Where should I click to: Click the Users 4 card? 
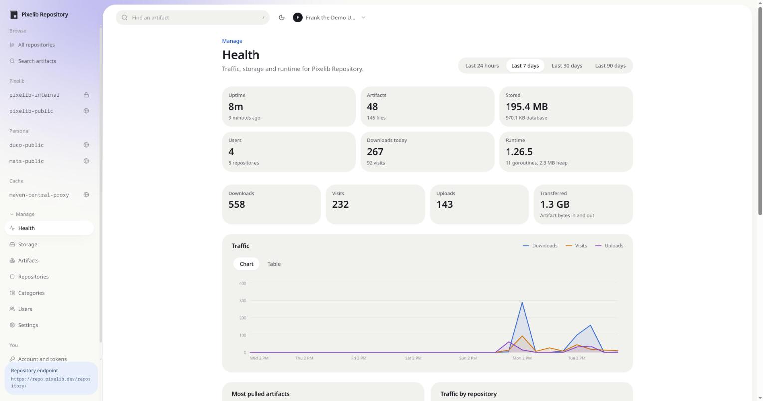[x=288, y=151]
